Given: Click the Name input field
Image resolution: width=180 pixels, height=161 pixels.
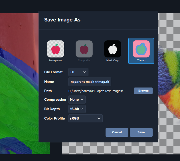Looking at the screenshot, I should pos(90,82).
